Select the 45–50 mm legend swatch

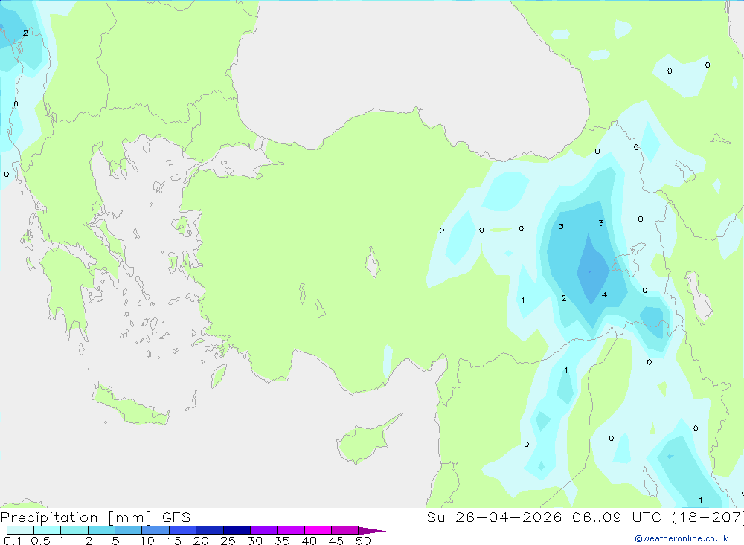click(x=345, y=530)
